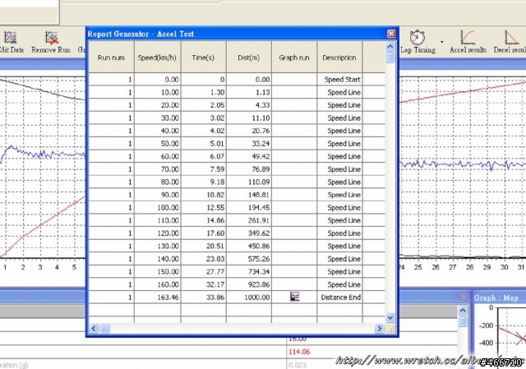Select the Distance End description cell

point(339,298)
